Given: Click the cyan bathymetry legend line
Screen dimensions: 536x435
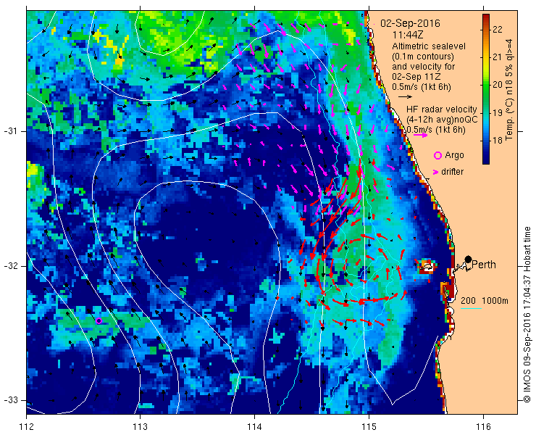Looking at the screenshot, I should (471, 309).
